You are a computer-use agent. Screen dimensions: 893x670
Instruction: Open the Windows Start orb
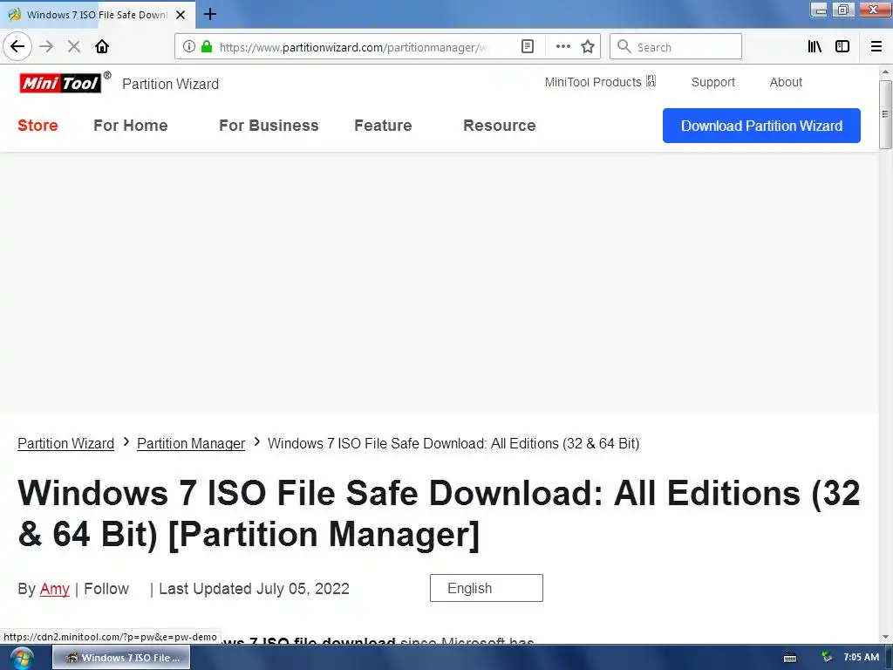(22, 658)
